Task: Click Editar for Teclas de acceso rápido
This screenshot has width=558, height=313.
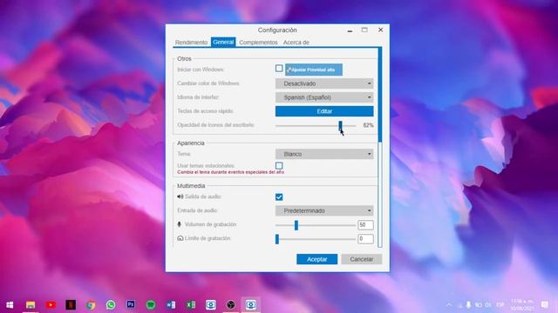Action: 324,111
